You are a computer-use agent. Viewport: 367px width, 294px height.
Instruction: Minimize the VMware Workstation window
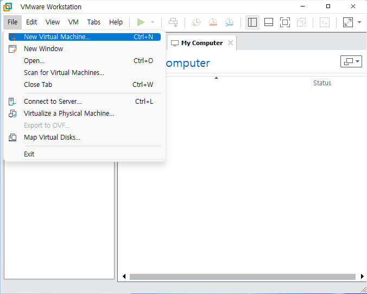tap(302, 7)
